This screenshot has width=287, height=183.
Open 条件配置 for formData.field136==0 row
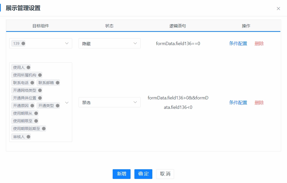coord(238,44)
